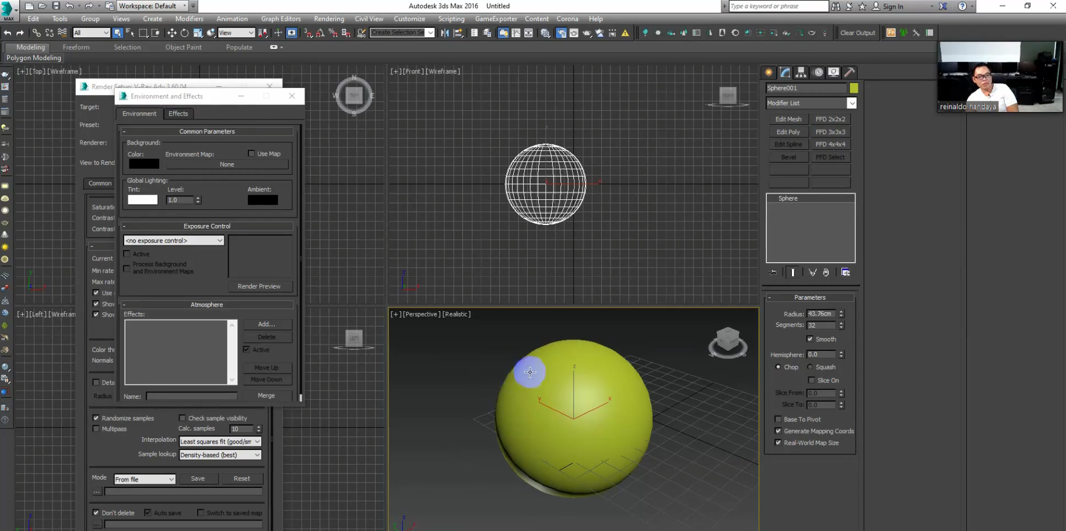This screenshot has height=531, width=1066.
Task: Open the Utilities panel with the hammer icon
Action: click(850, 72)
